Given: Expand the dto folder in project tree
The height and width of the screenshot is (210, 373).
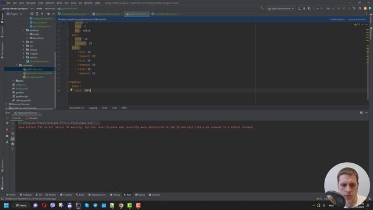Looking at the screenshot, I should click(x=24, y=42).
